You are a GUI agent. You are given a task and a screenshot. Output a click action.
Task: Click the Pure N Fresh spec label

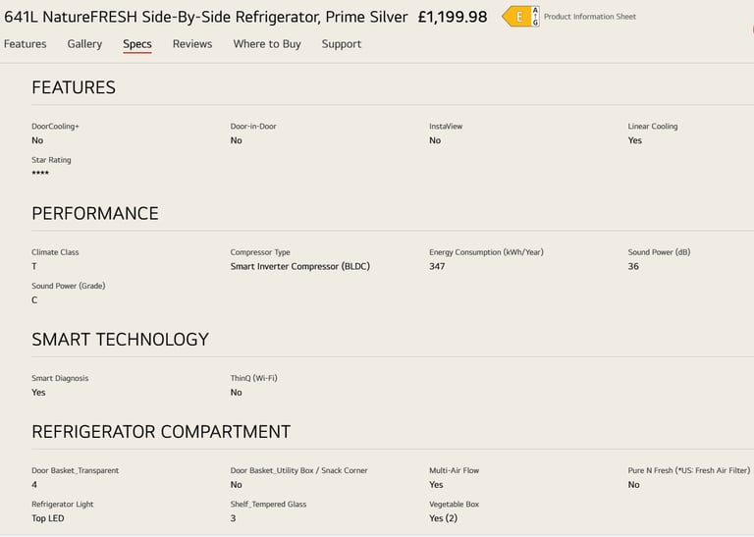[x=688, y=470]
